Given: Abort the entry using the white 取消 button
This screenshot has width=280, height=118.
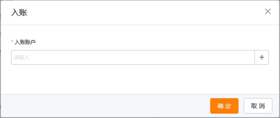Looking at the screenshot, I should tap(258, 106).
